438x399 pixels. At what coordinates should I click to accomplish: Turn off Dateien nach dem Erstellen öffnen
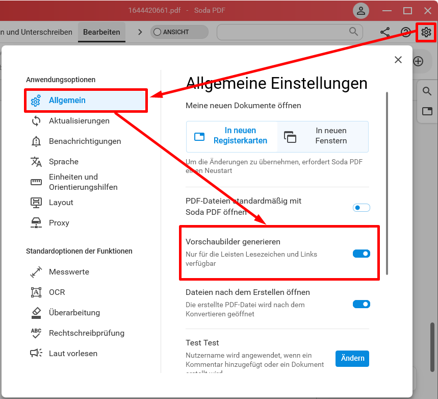click(x=361, y=304)
